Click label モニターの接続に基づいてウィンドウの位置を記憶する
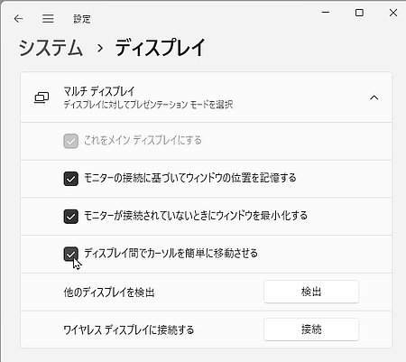Viewport: 406px width, 362px height. pos(190,178)
